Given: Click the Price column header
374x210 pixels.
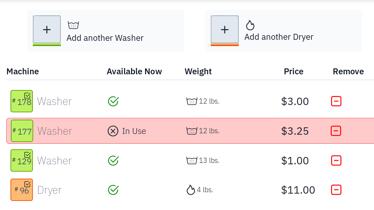Looking at the screenshot, I should coord(293,72).
